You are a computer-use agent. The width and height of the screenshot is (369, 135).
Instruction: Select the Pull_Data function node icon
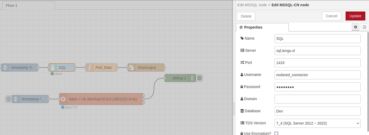pyautogui.click(x=89, y=68)
